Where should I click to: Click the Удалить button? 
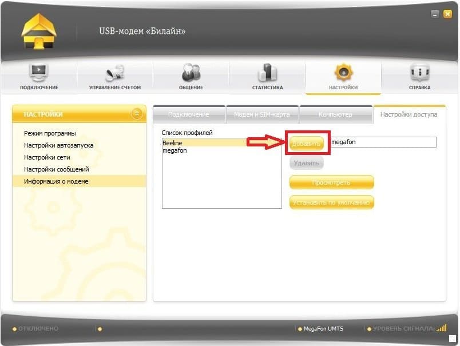[x=306, y=163]
